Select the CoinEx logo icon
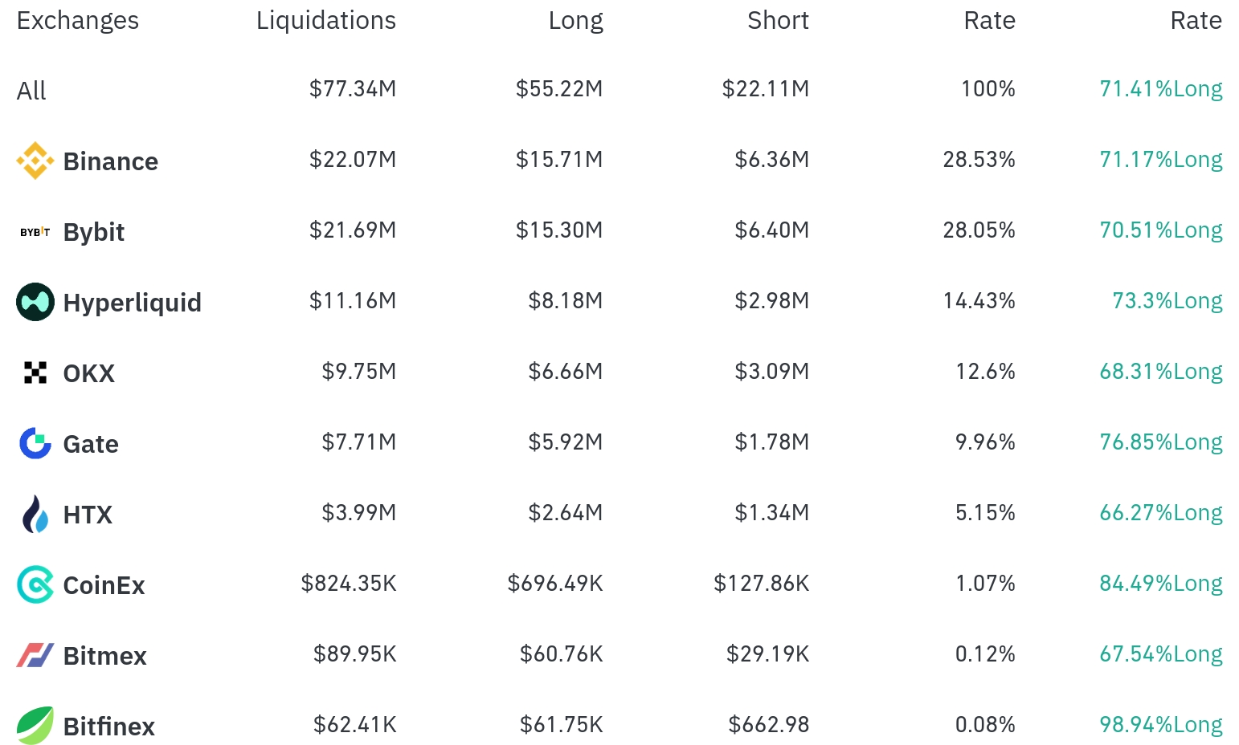 pos(35,584)
